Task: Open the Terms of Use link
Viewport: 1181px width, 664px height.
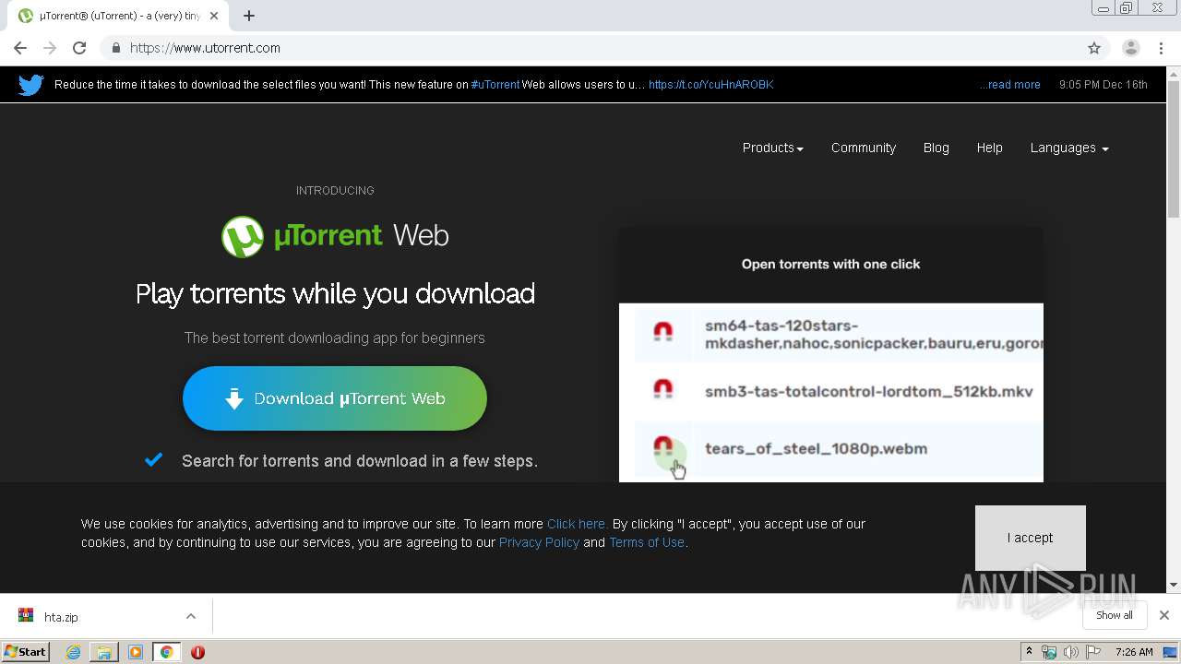Action: pyautogui.click(x=647, y=542)
